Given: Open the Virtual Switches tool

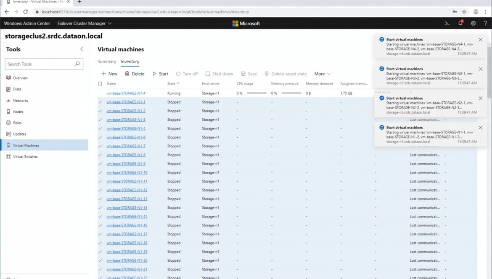Looking at the screenshot, I should click(x=25, y=157).
